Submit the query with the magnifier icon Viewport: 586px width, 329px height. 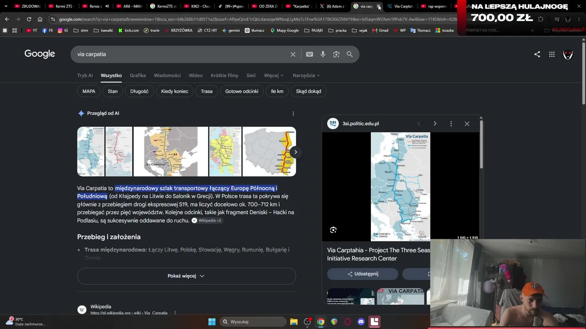pos(350,54)
